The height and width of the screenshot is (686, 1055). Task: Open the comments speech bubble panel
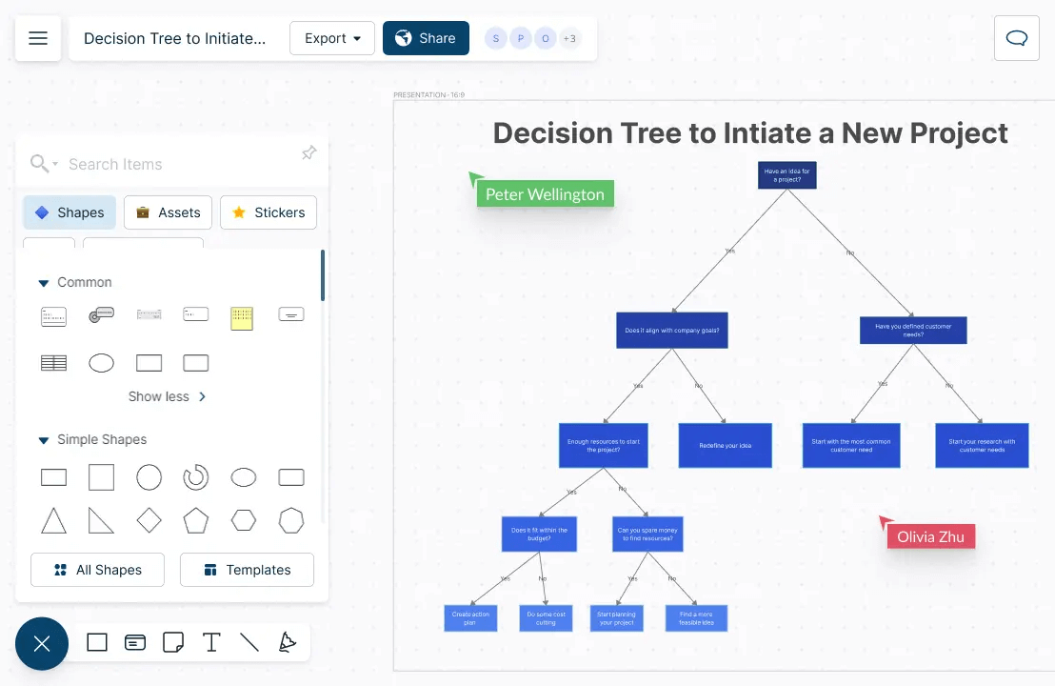tap(1017, 38)
